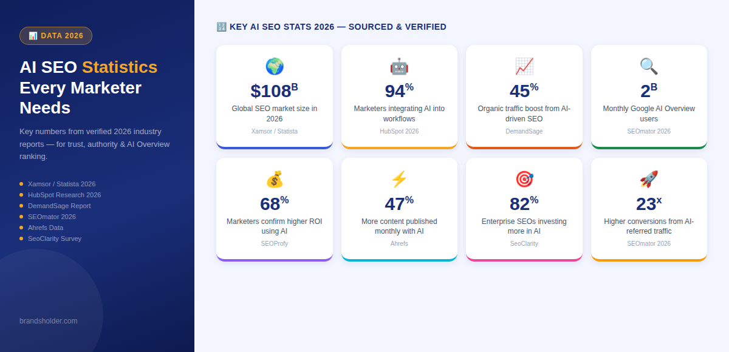The width and height of the screenshot is (729, 352).
Task: Click the lightning bolt icon above 47%
Action: tap(399, 179)
